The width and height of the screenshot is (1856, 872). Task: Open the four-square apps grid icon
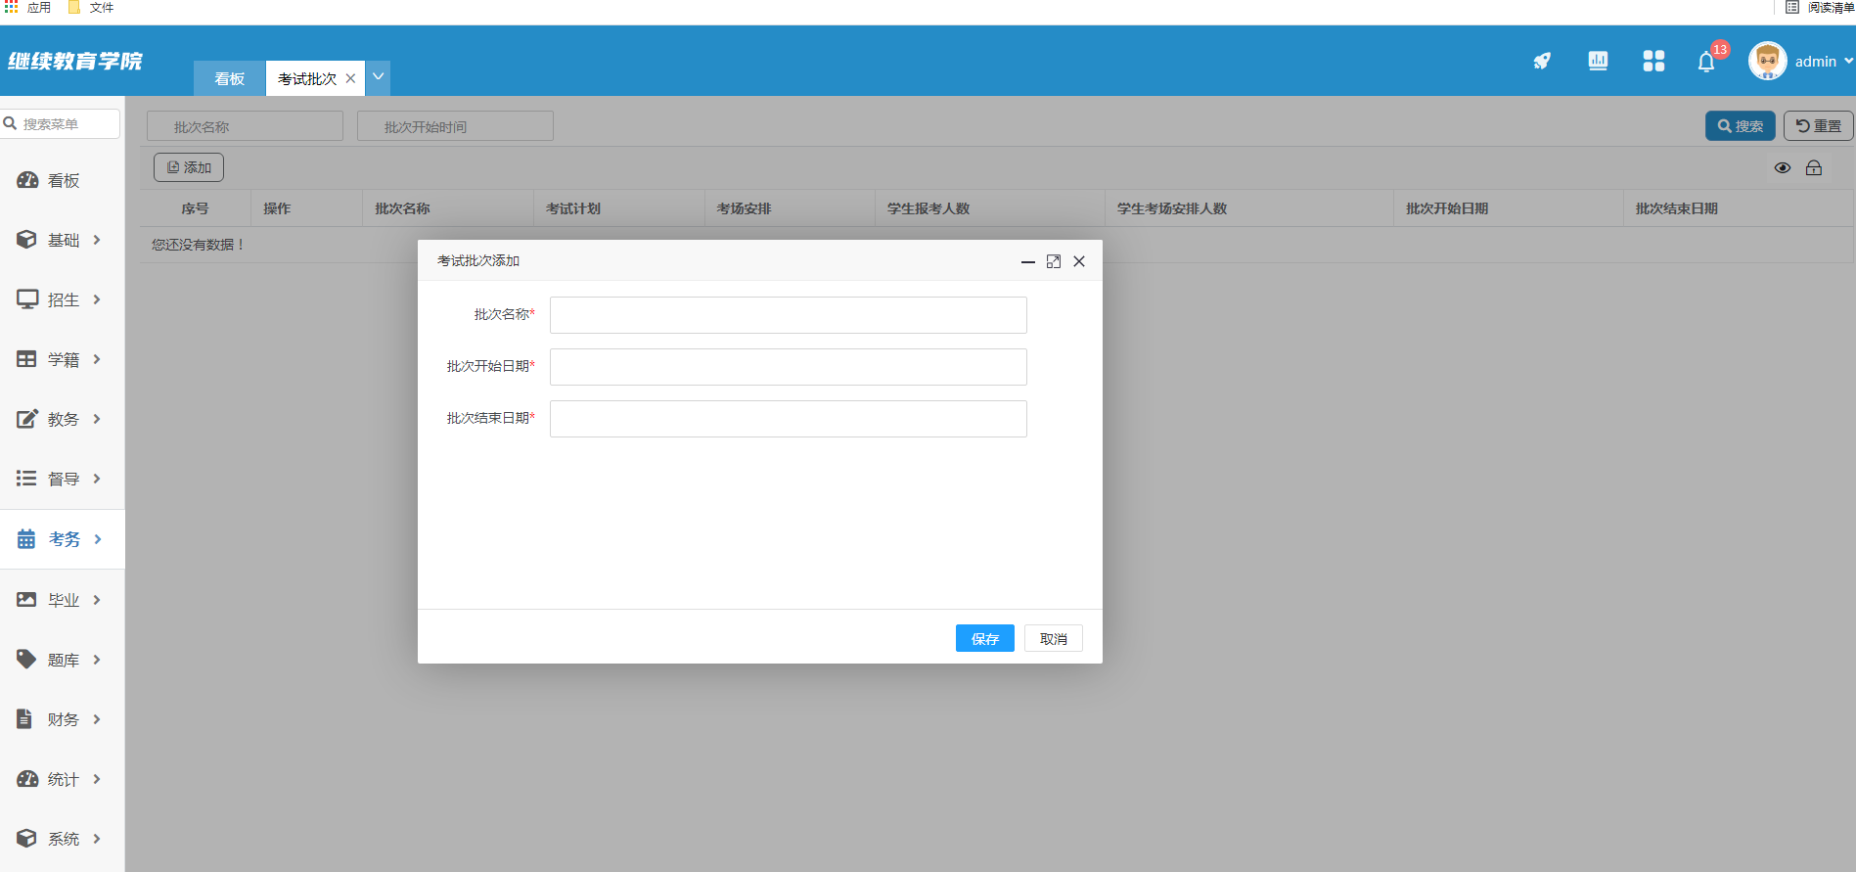point(1653,62)
